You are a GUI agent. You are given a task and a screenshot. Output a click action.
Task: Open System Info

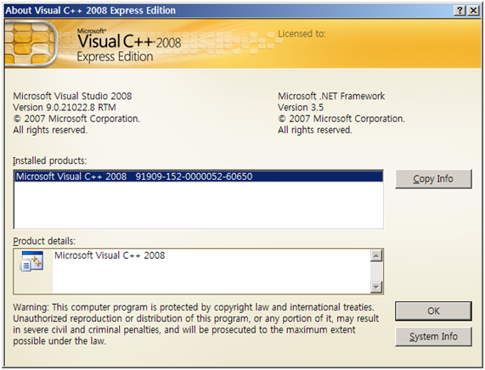pos(433,336)
